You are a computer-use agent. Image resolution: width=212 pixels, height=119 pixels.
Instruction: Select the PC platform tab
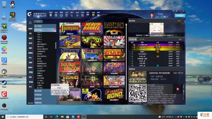[30, 87]
